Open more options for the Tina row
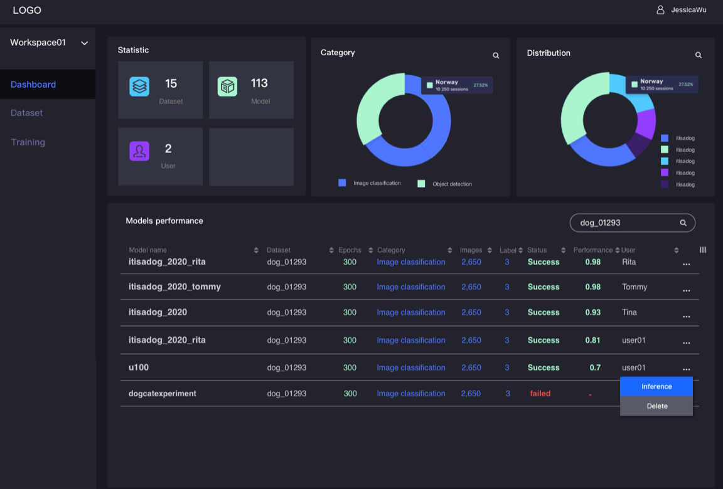Screen dimensions: 723x489 pyautogui.click(x=686, y=317)
